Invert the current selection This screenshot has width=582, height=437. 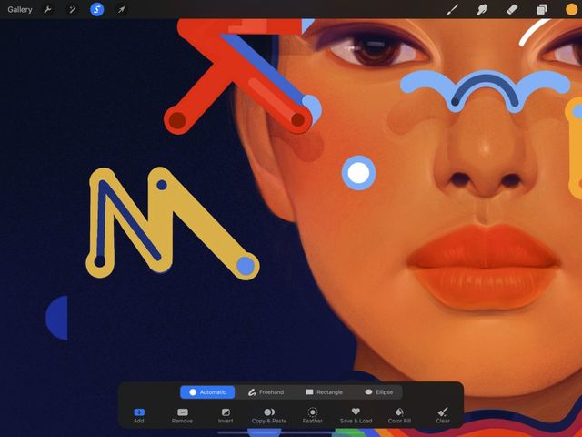click(226, 415)
